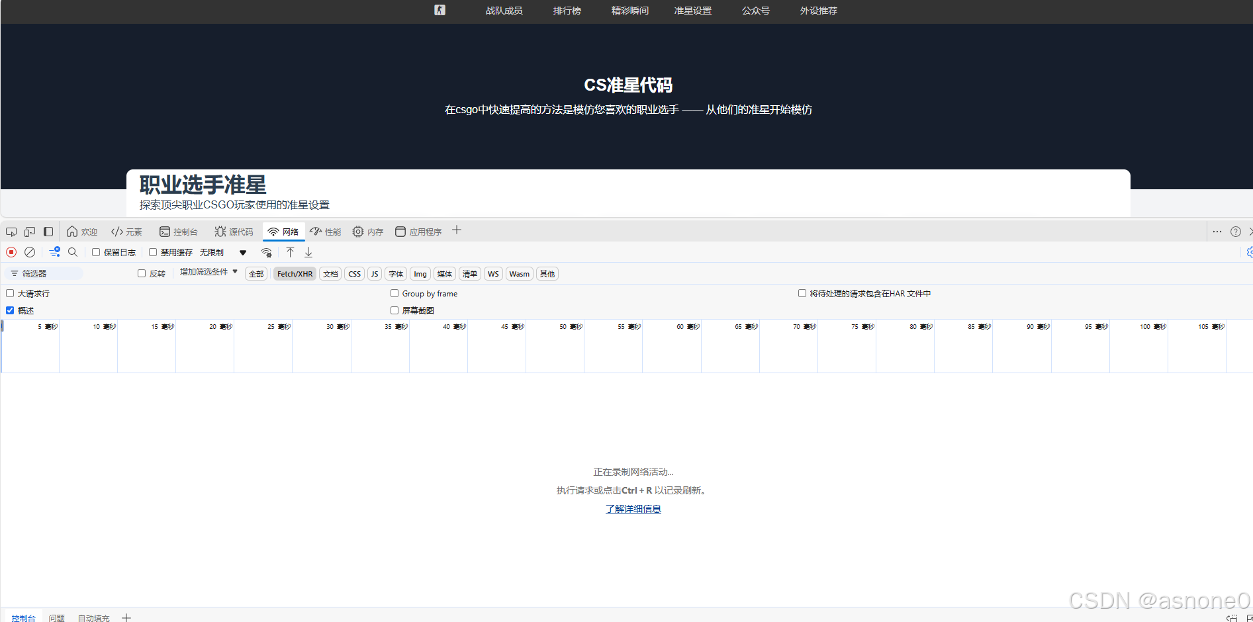Select the 全部 request type filter
The image size is (1253, 622).
(256, 274)
